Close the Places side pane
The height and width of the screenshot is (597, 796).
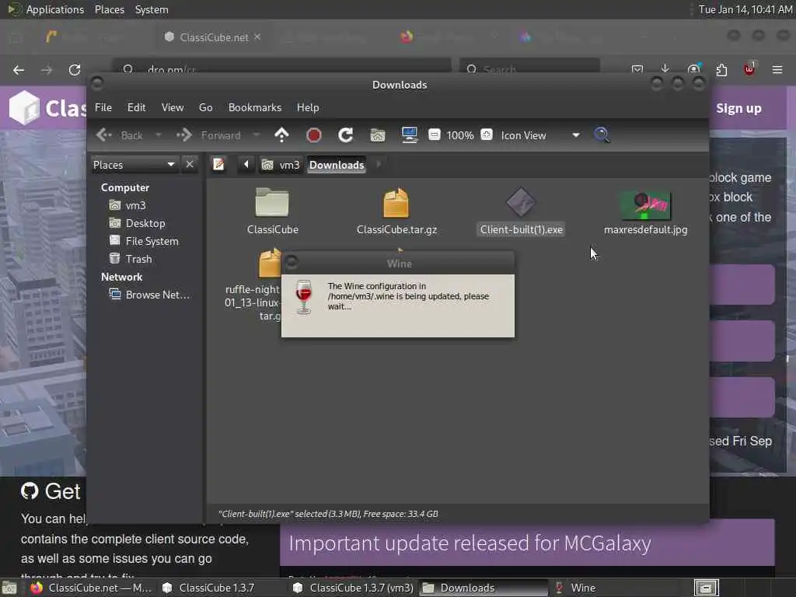(x=190, y=165)
